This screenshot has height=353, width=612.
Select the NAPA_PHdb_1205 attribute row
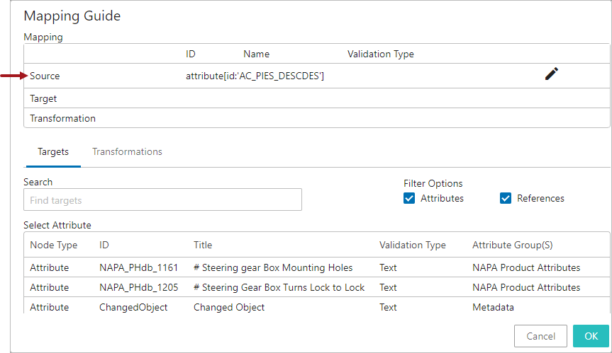[316, 287]
